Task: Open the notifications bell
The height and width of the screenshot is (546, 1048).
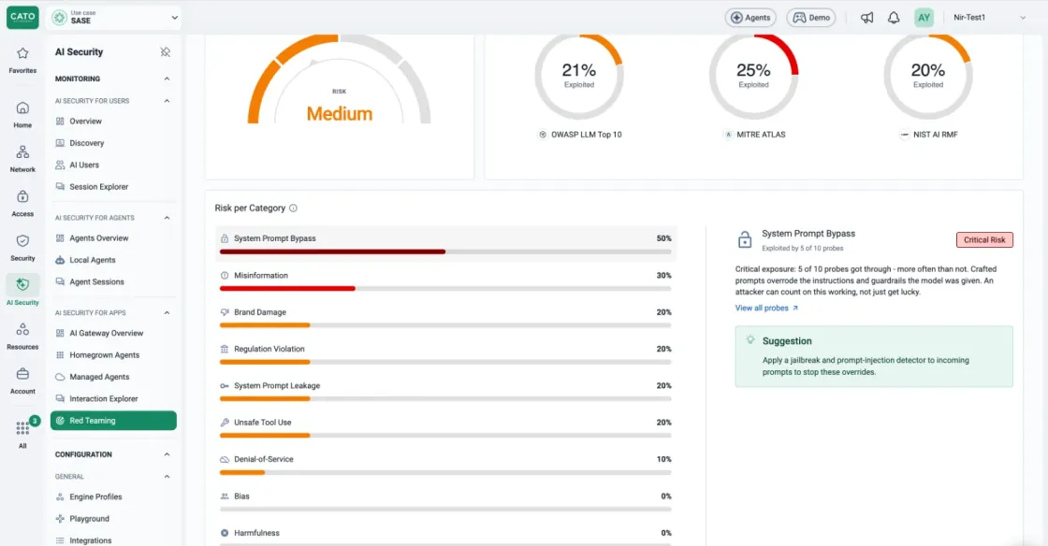Action: click(x=894, y=18)
